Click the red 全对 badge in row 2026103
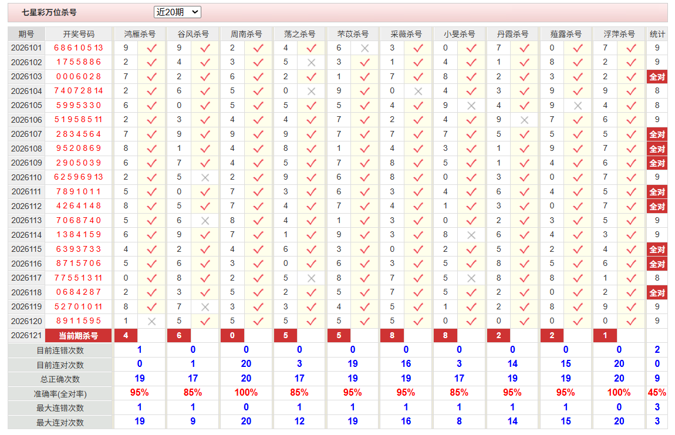Image resolution: width=675 pixels, height=435 pixels. [657, 77]
